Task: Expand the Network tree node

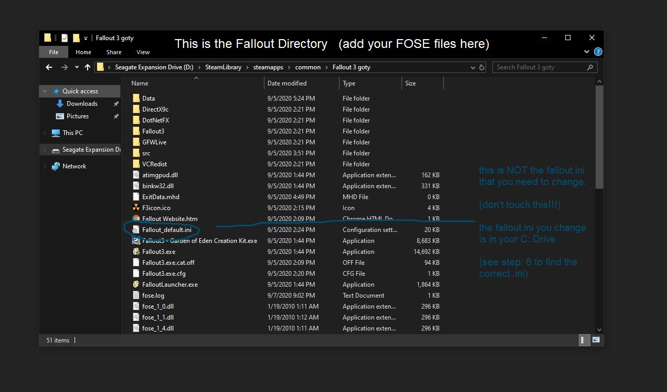Action: (x=45, y=166)
